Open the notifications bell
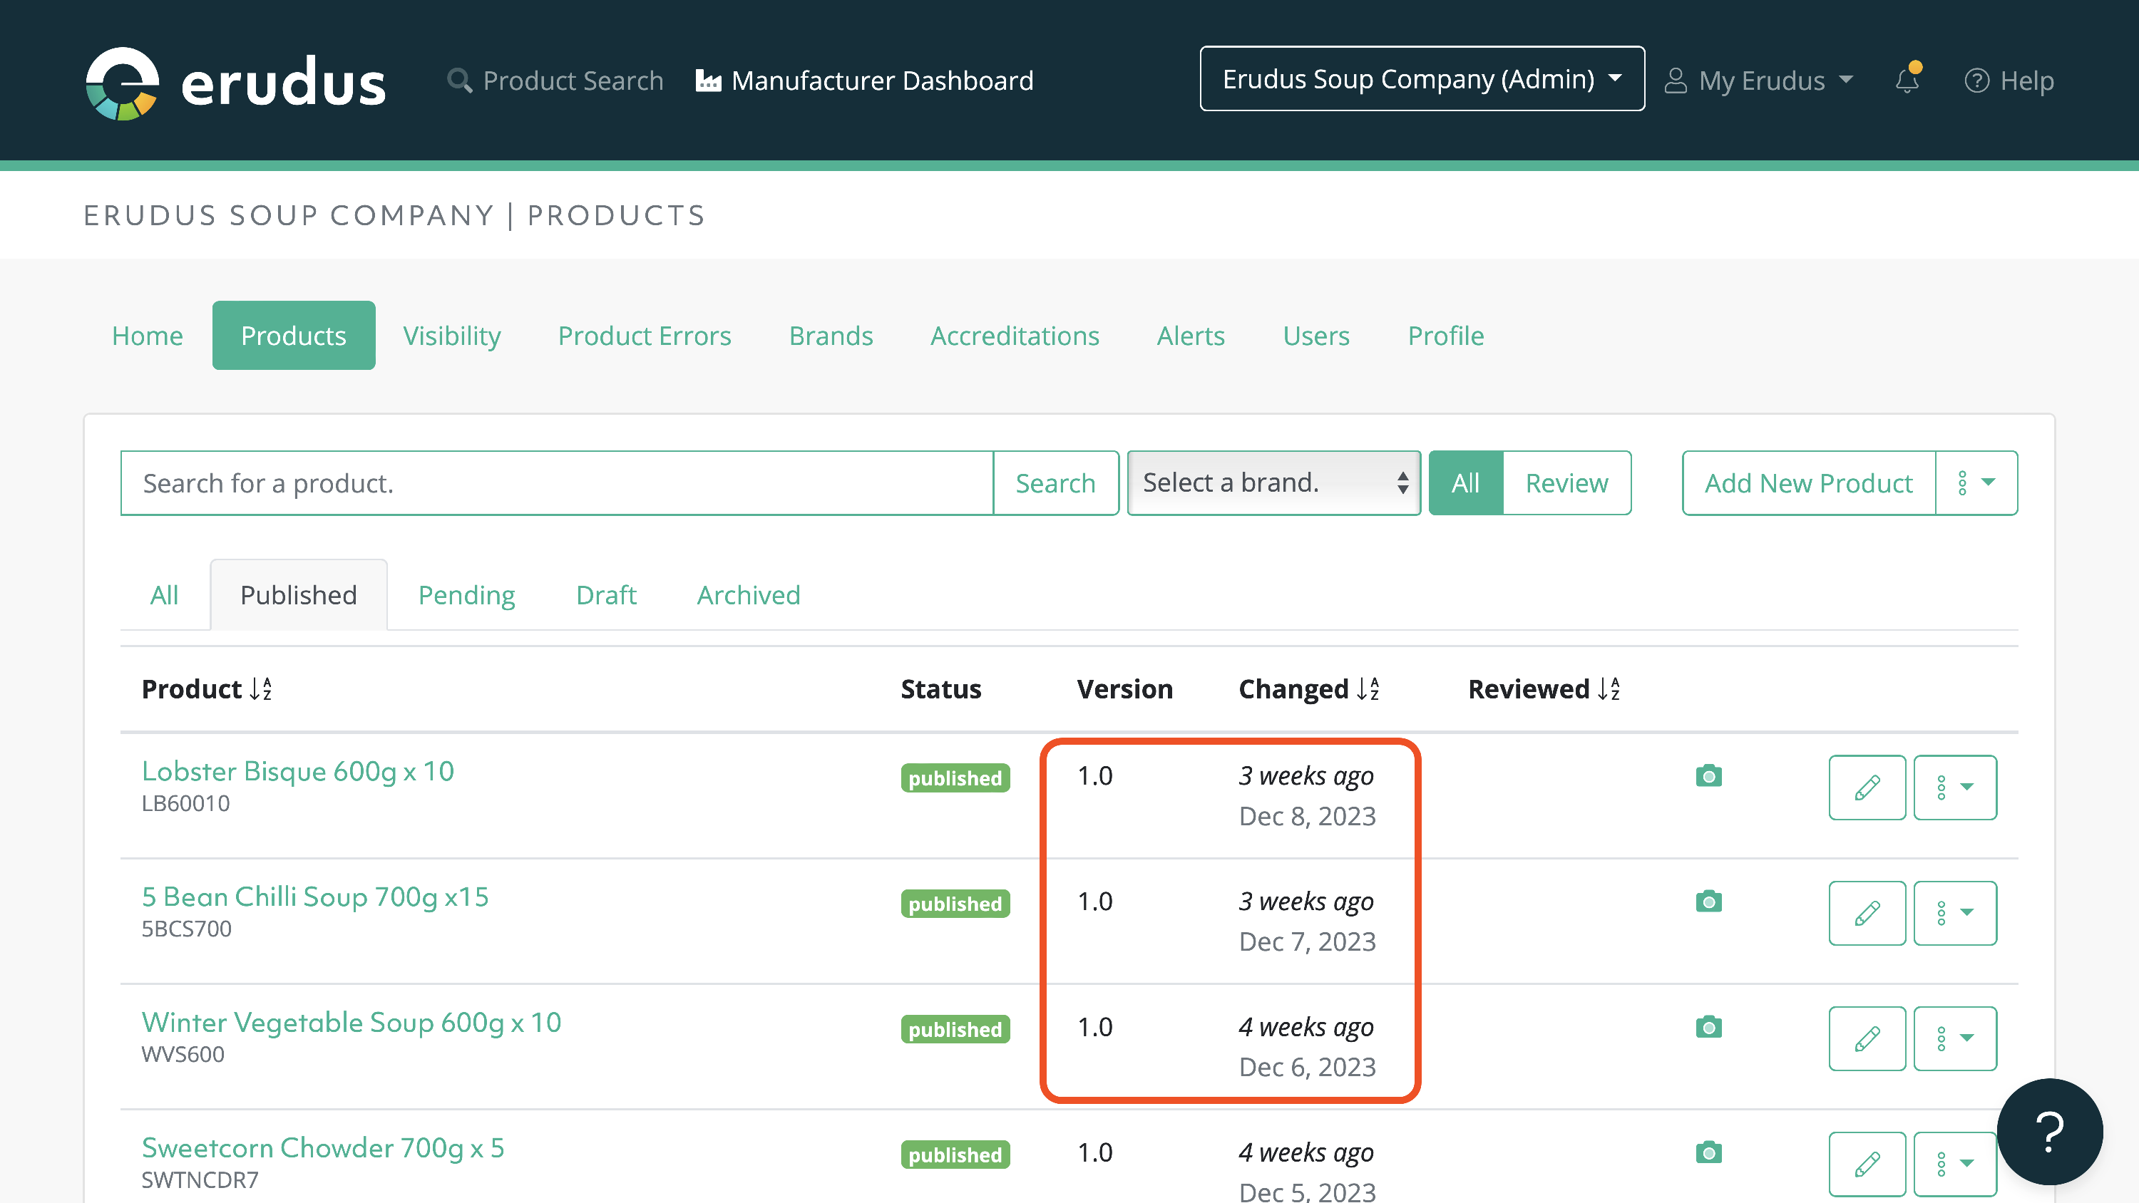The image size is (2139, 1203). (x=1907, y=80)
